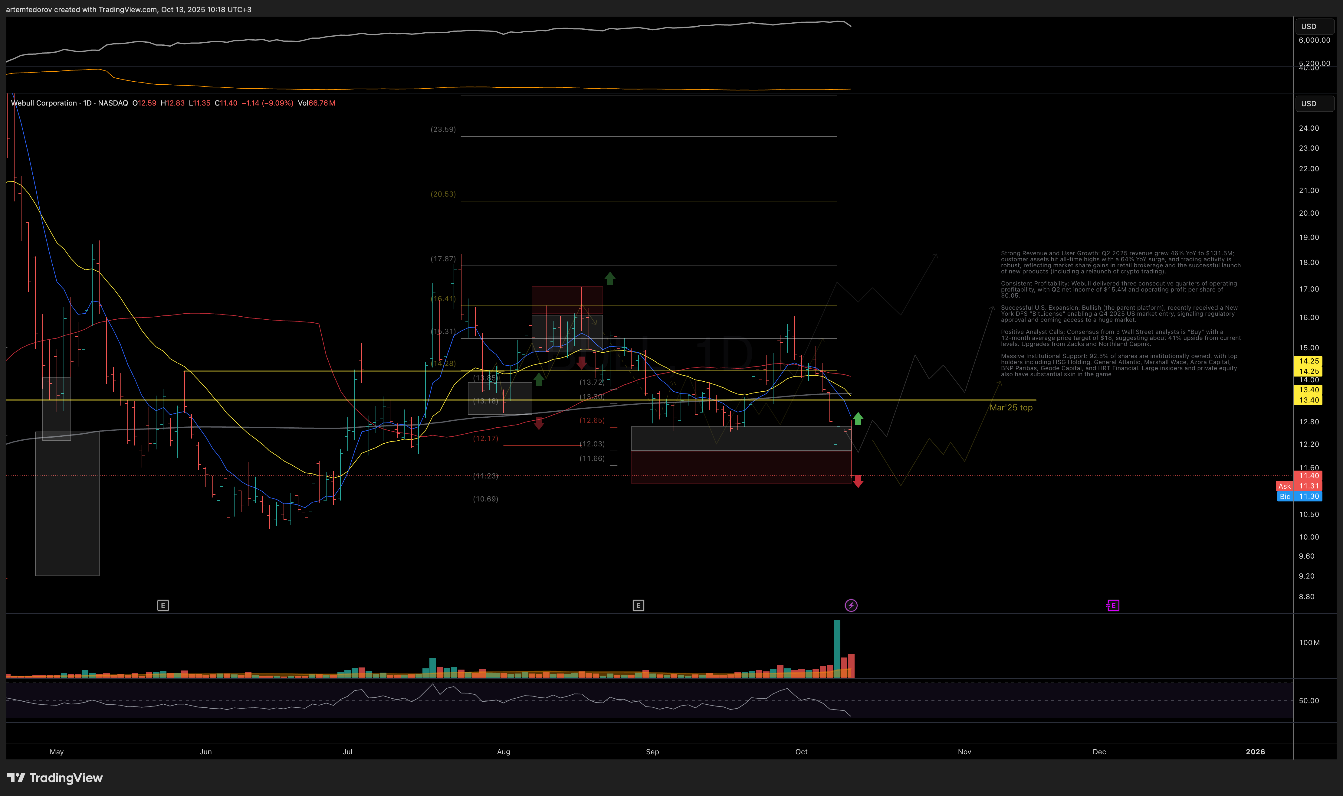1343x796 pixels.
Task: Click the high value H12.83
Action: 173,103
